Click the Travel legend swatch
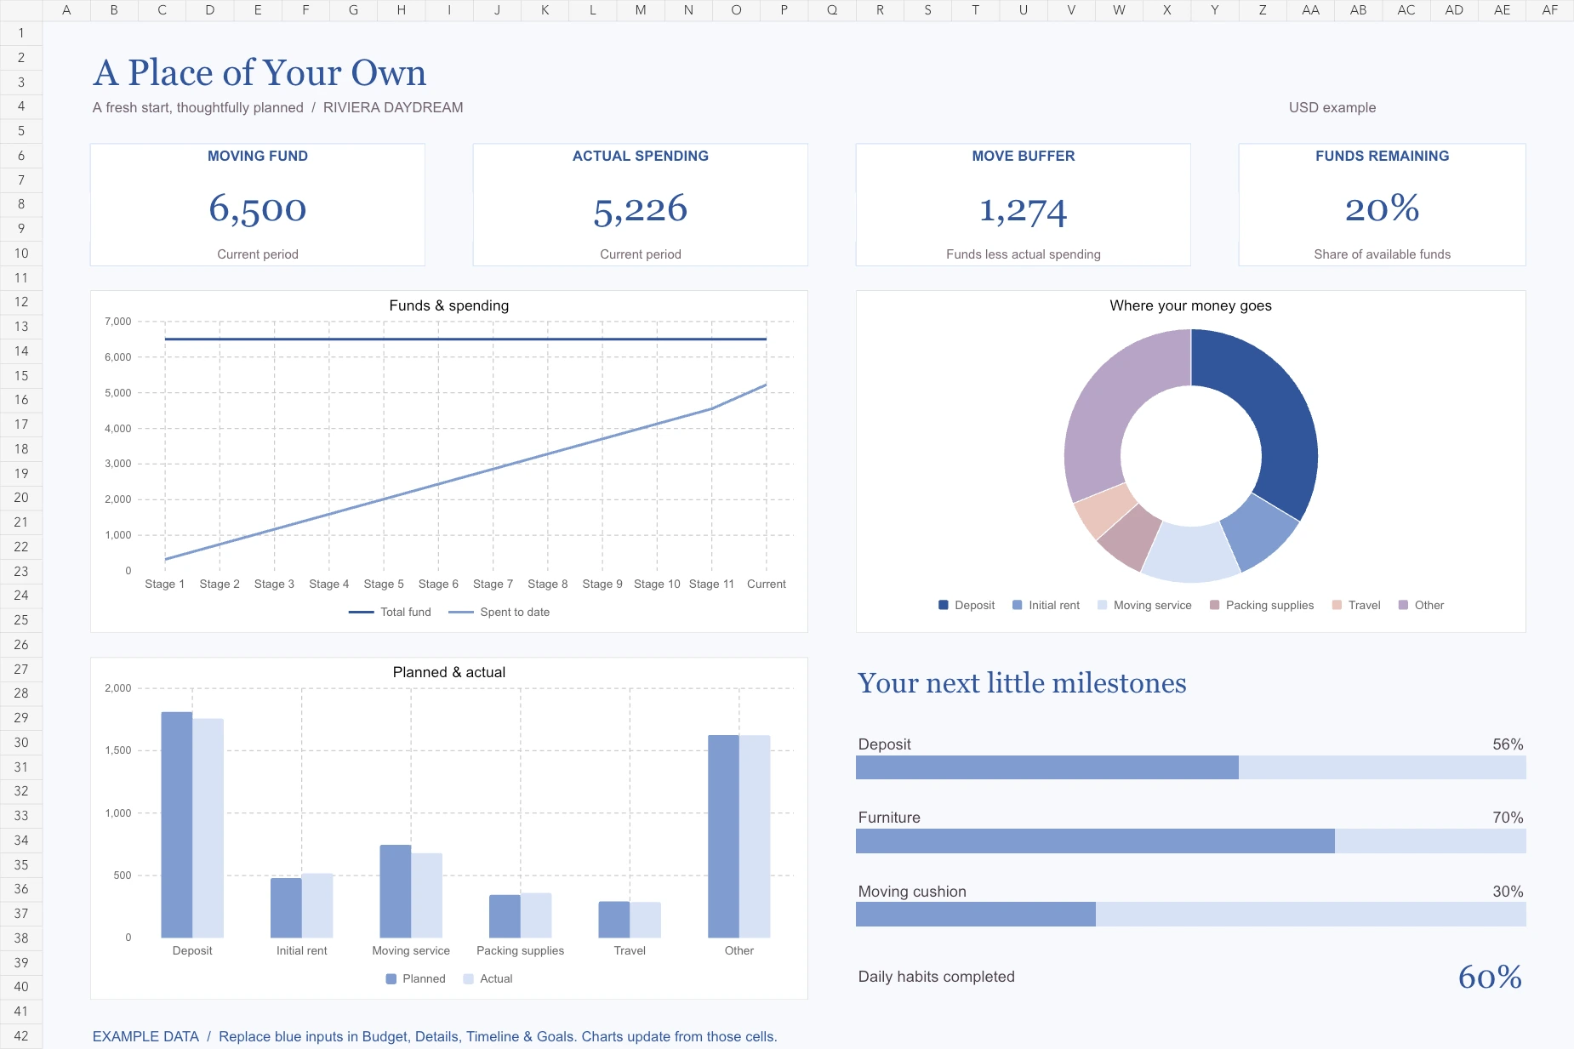The height and width of the screenshot is (1049, 1574). pos(1337,605)
